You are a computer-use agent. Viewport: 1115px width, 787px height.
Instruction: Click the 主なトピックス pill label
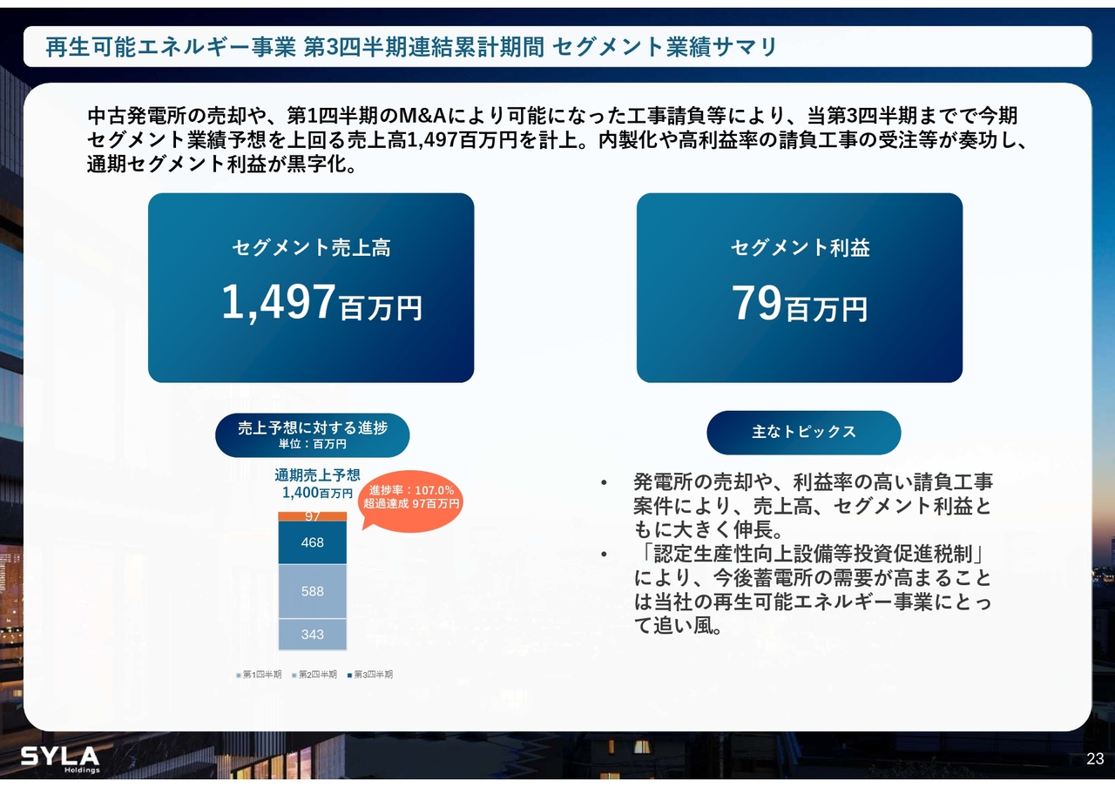pyautogui.click(x=803, y=432)
